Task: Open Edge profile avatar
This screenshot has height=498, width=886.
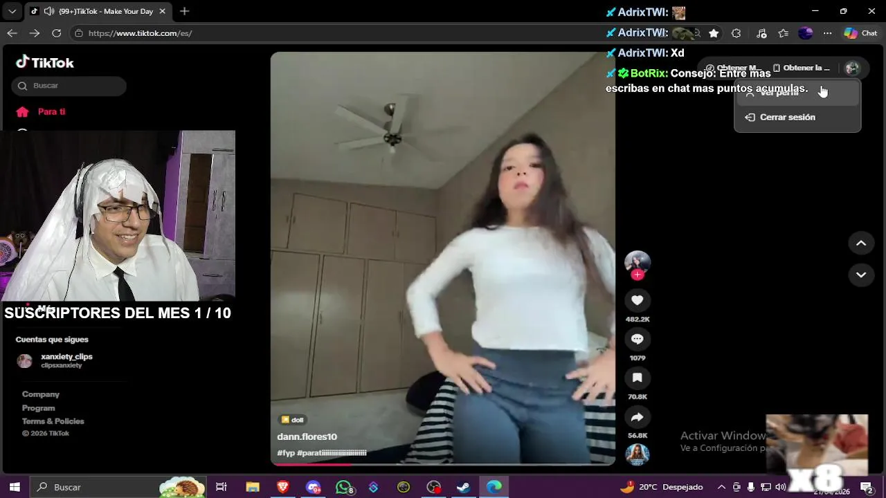Action: (805, 33)
